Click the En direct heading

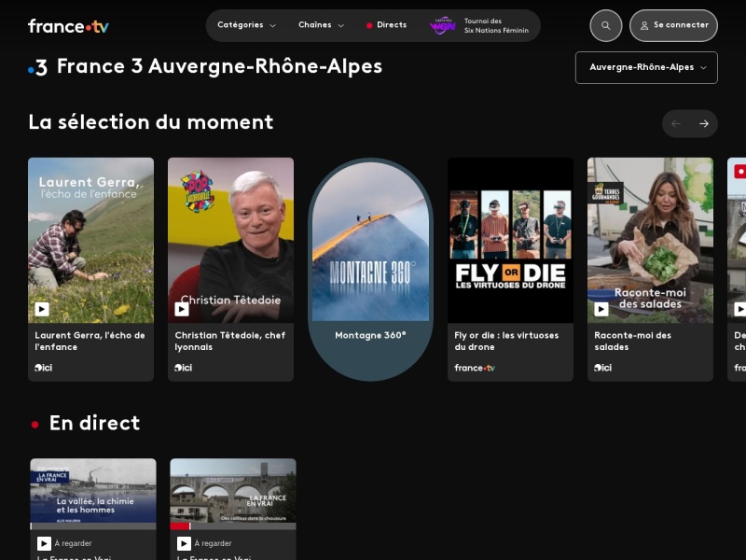[x=95, y=423]
